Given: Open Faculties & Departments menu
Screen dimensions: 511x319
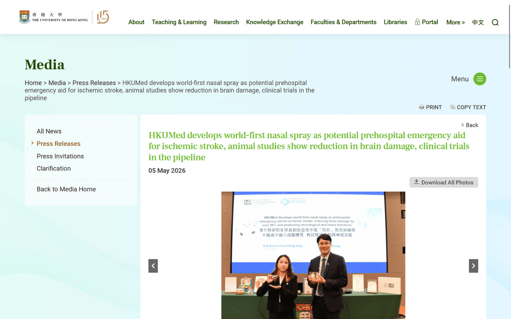Looking at the screenshot, I should pos(343,22).
